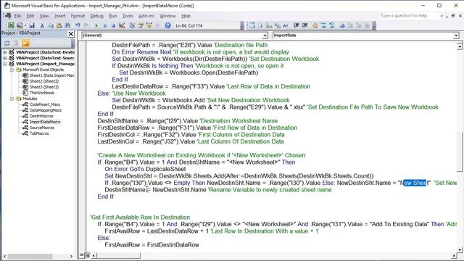Click View Code in the Project panel
464x261 pixels.
pyautogui.click(x=7, y=43)
